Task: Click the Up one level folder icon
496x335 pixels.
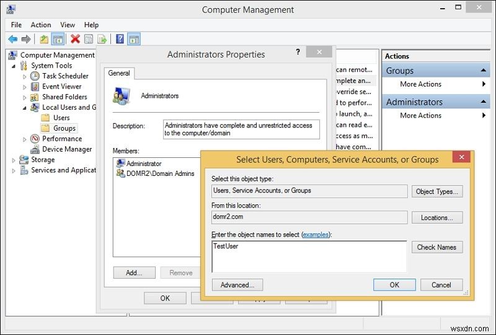Action: click(43, 39)
